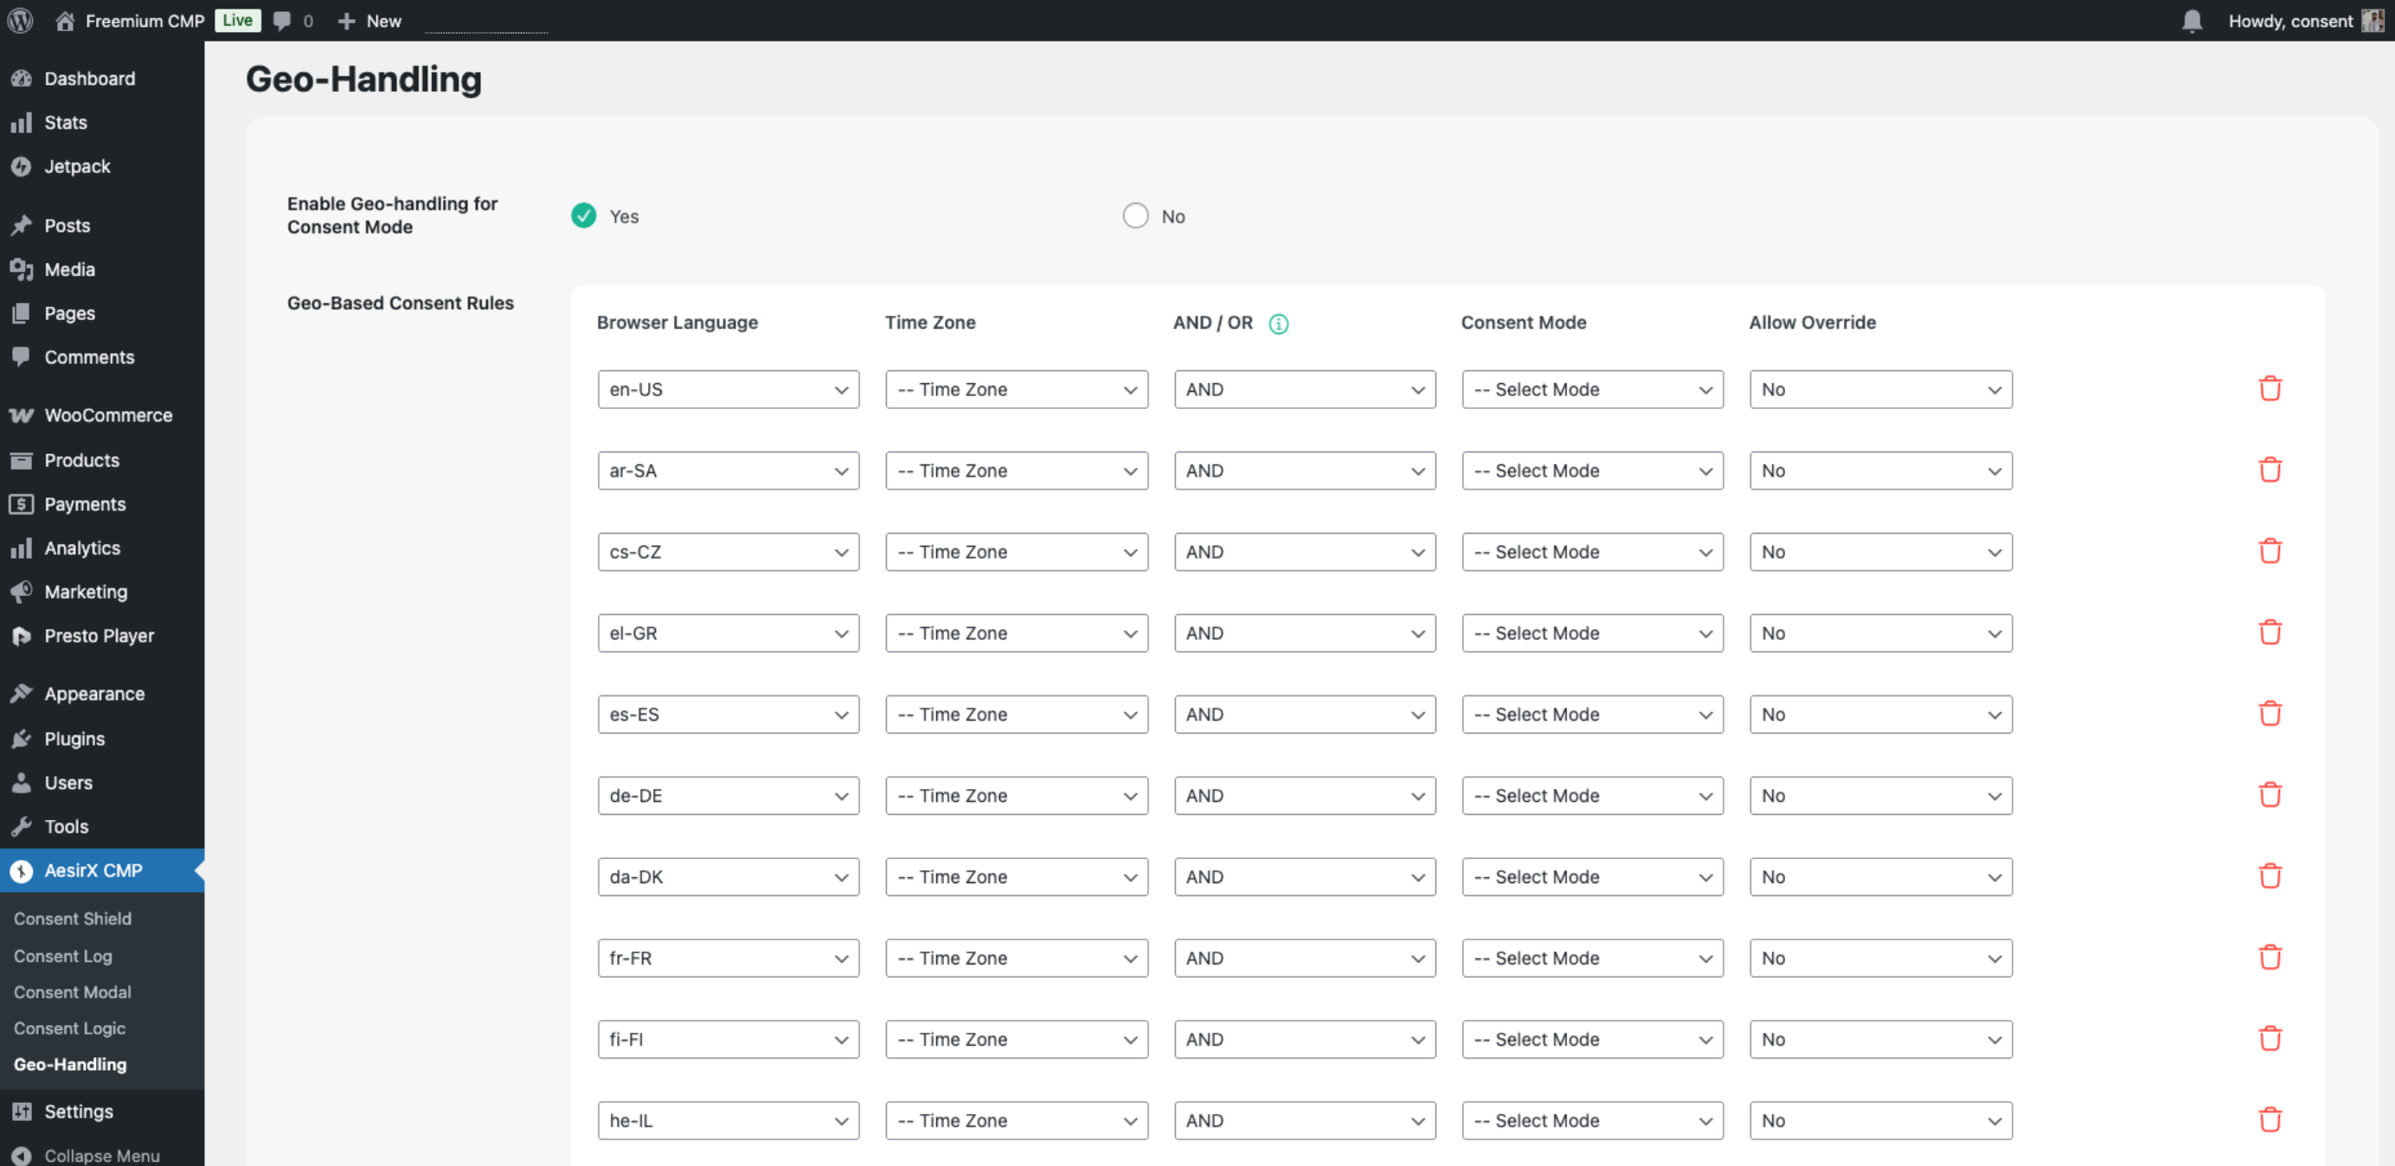Open the Consent Mode dropdown for de-DE row
Screen dimensions: 2395x1166
click(x=1592, y=795)
